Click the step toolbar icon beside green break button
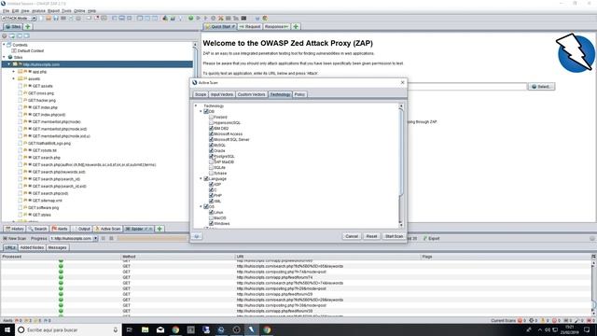 coord(199,19)
